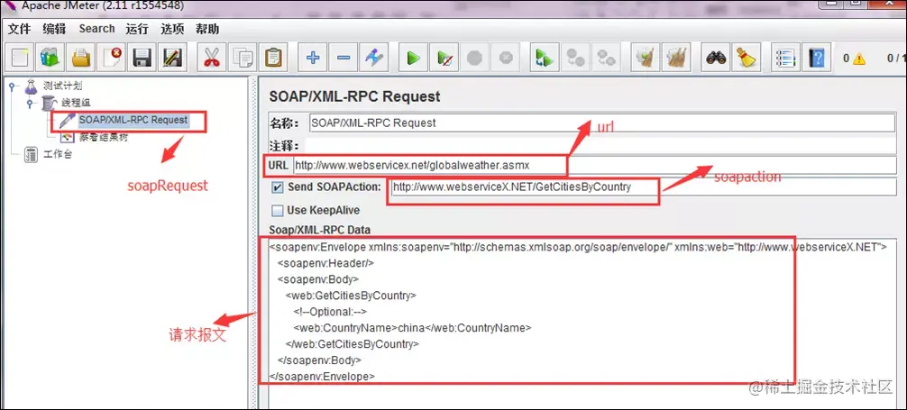Click the Shutdown test icon

[505, 58]
